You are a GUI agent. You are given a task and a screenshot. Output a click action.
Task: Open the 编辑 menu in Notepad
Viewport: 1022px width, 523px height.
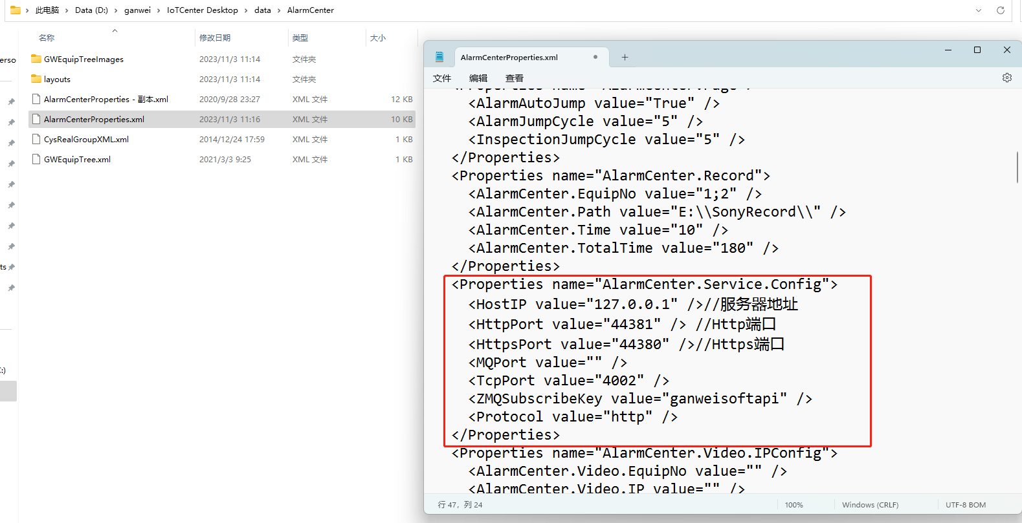478,78
